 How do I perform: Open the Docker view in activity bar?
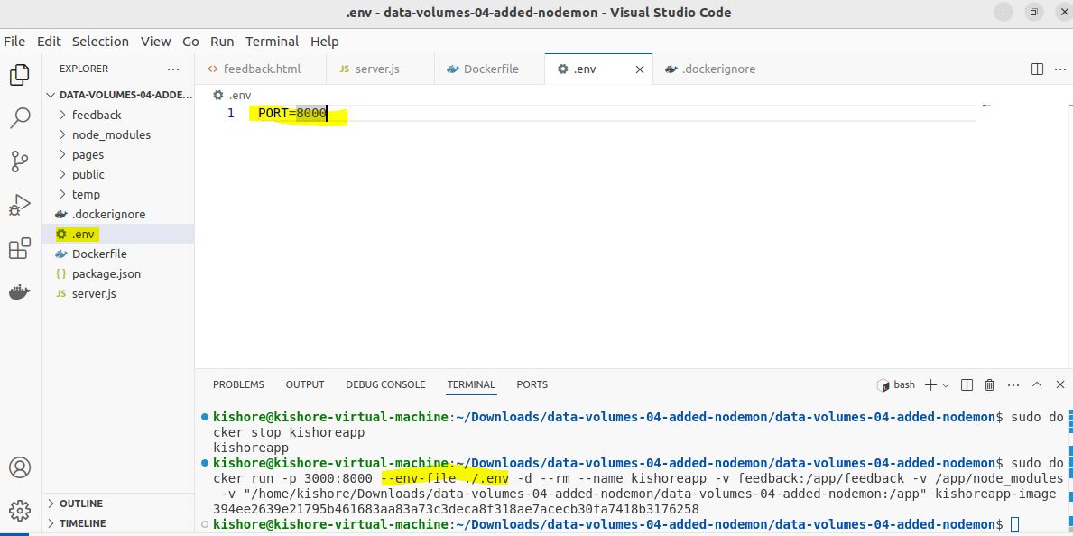(x=19, y=291)
